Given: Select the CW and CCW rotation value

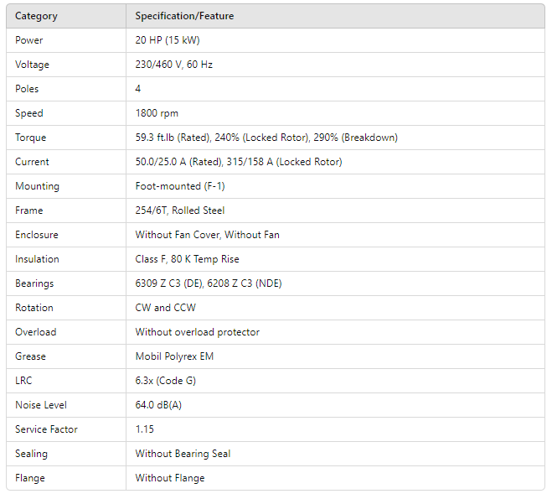Looking at the screenshot, I should pyautogui.click(x=166, y=308).
